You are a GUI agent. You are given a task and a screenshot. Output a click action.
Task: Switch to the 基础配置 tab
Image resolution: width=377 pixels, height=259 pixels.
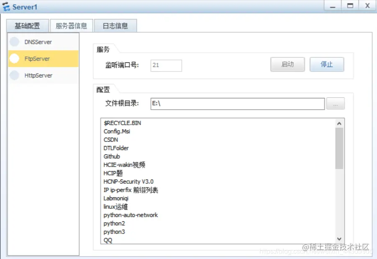click(x=27, y=26)
